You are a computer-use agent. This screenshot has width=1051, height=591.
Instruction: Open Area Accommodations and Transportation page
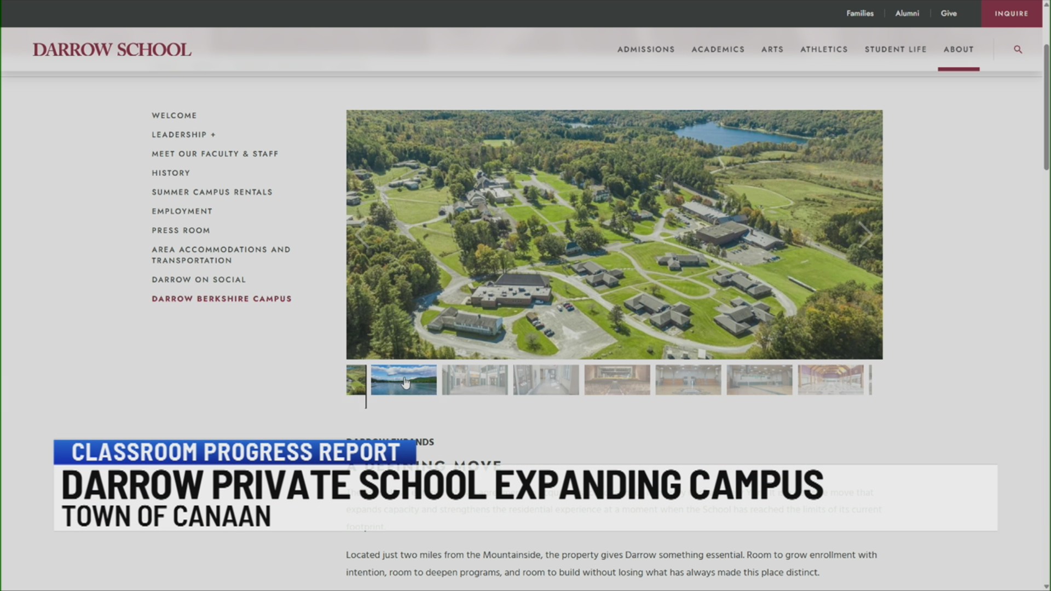tap(221, 255)
